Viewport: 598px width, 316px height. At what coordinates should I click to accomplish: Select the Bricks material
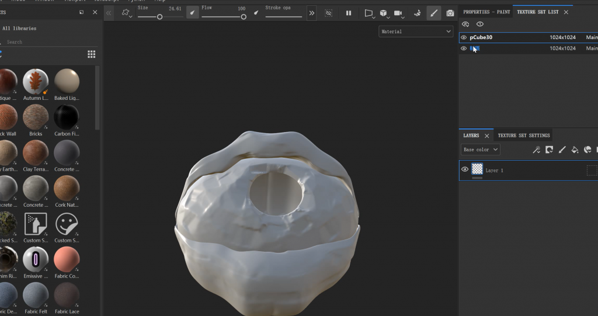tap(36, 120)
